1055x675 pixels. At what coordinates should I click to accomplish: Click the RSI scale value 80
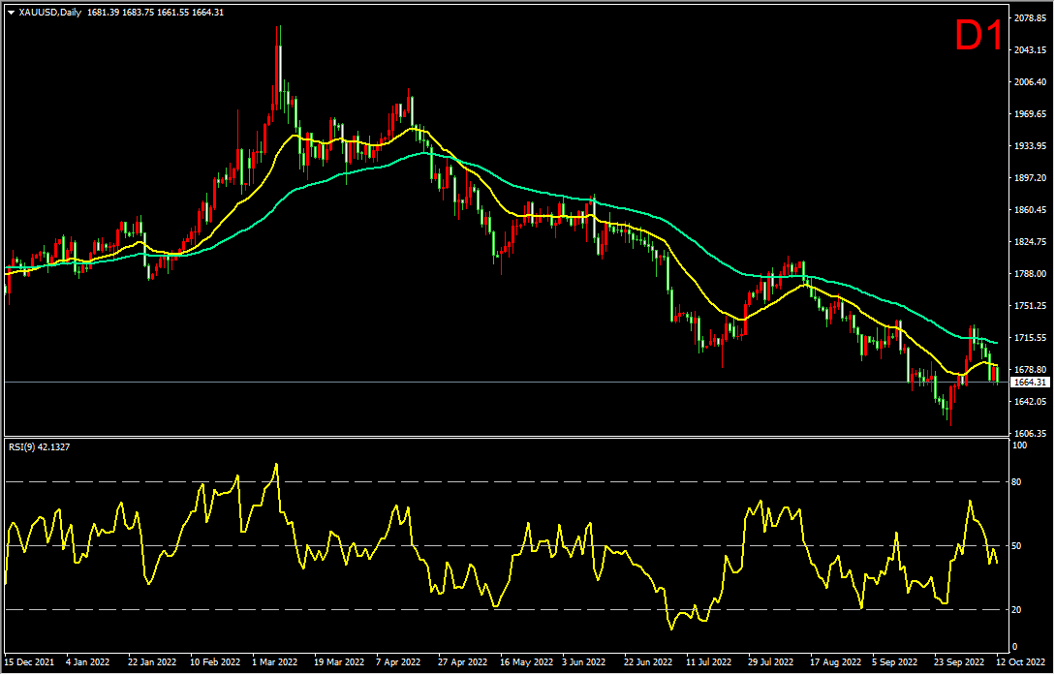click(x=1016, y=482)
